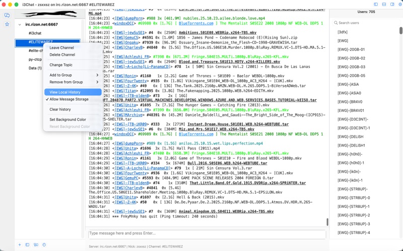Select user [EWG]-[STR8UP]-3 in user list

click(x=354, y=223)
